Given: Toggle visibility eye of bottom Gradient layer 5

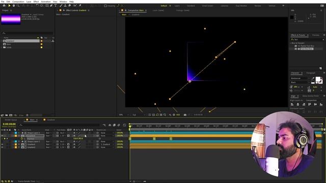Looking at the screenshot, I should (x=2, y=147).
